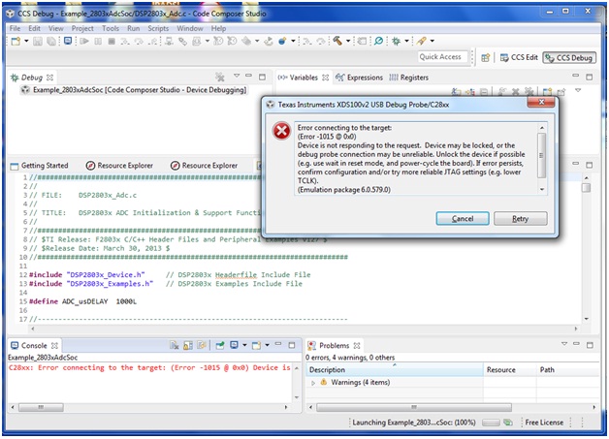Image resolution: width=609 pixels, height=439 pixels.
Task: Click the Terminate square toolbar icon
Action: 112,41
